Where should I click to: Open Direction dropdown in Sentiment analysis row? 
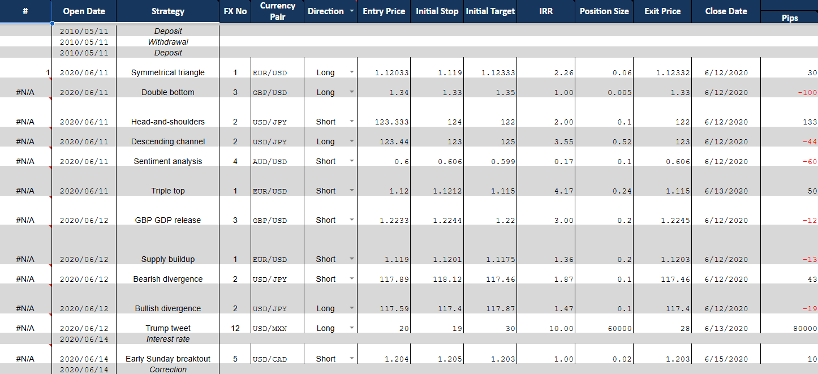coord(352,161)
